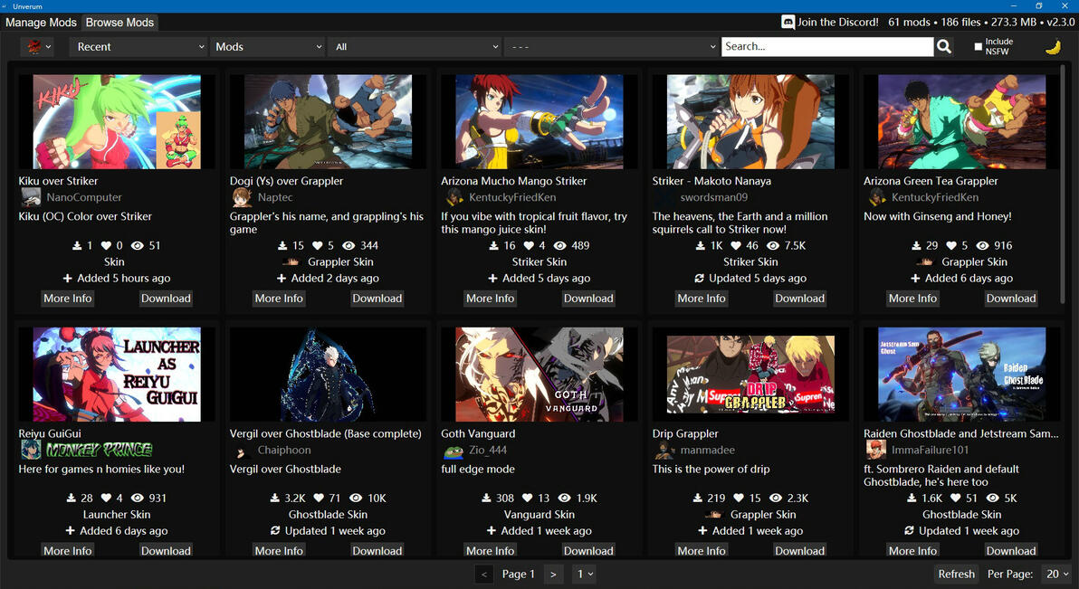Open the Discord icon link
The image size is (1079, 589).
click(x=788, y=22)
